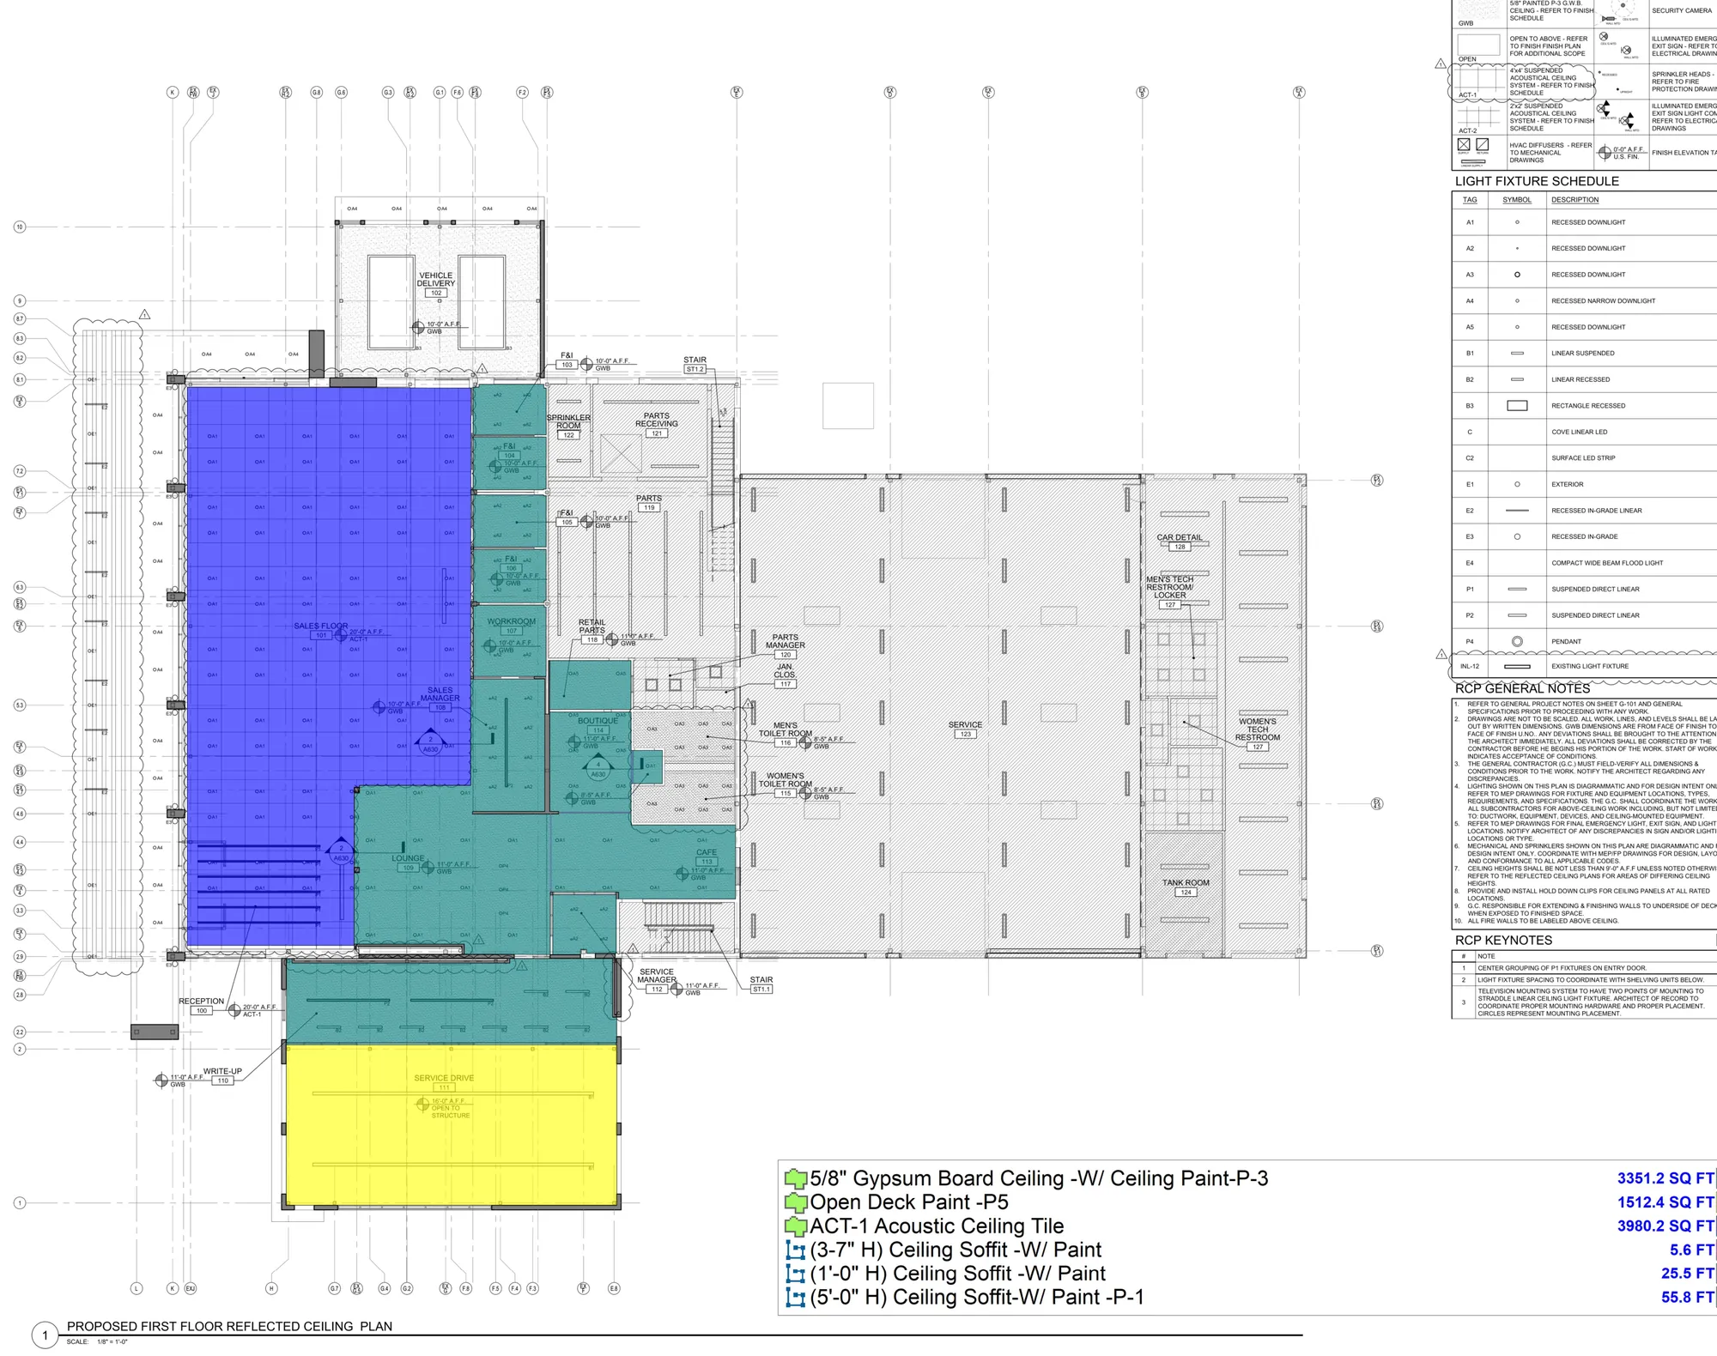
Task: Click the CAR DETAIL 128 room label
Action: click(x=1180, y=542)
